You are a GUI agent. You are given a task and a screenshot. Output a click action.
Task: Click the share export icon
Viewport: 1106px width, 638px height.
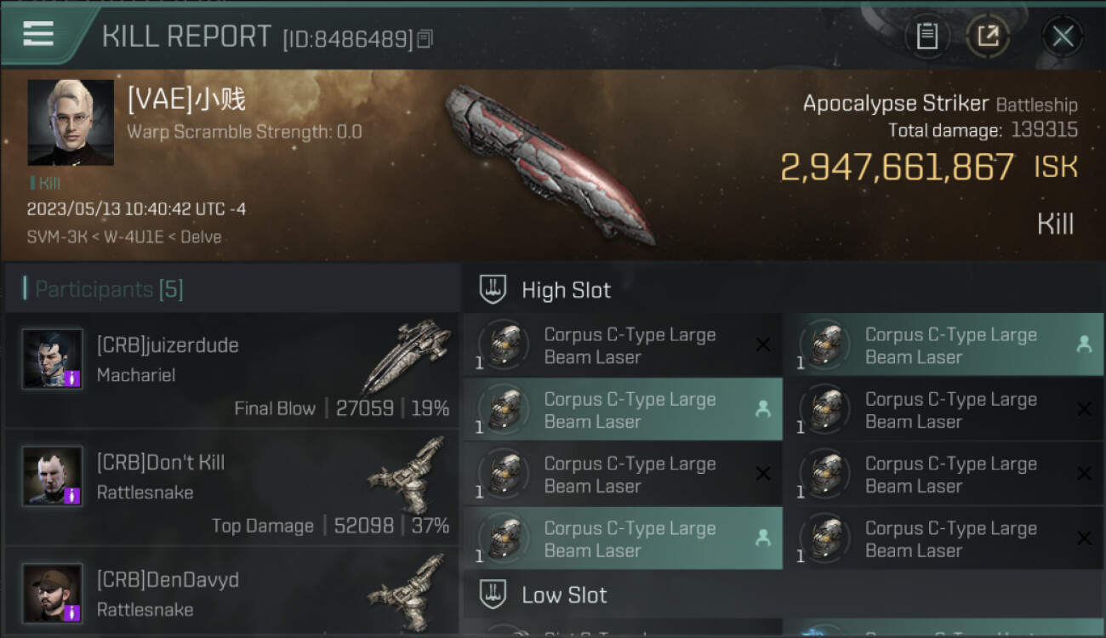point(988,37)
